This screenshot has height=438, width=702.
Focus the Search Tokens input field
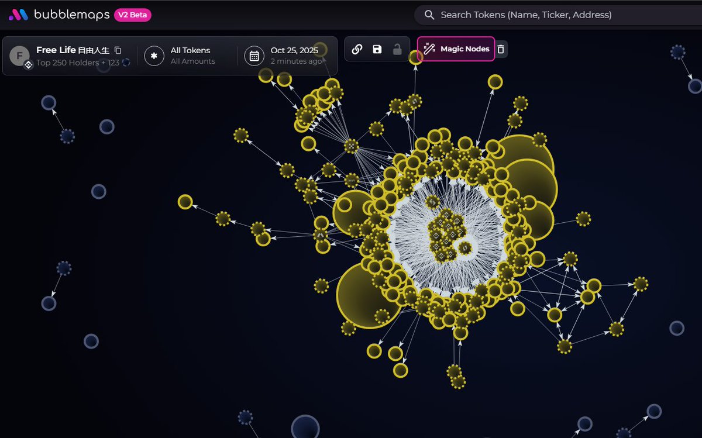(558, 15)
